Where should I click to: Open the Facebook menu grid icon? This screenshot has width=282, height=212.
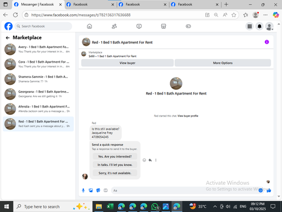249,27
